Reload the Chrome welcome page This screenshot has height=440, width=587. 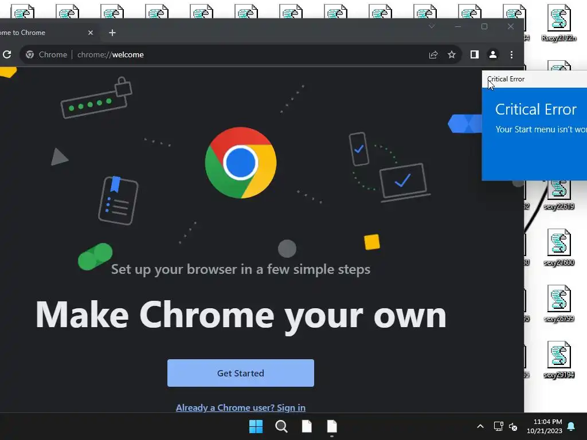[7, 54]
